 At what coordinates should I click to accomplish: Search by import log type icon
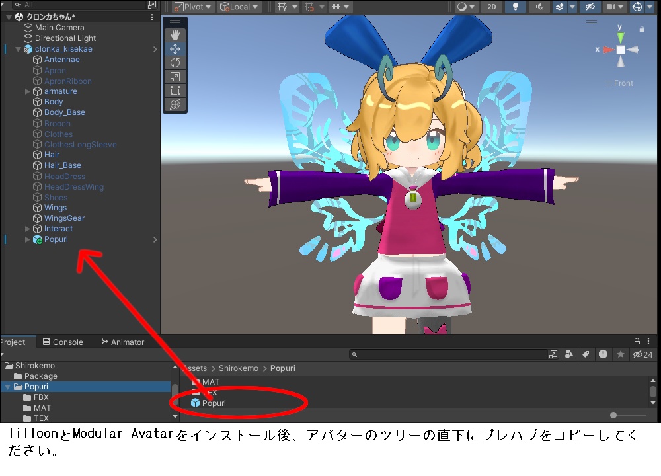pyautogui.click(x=603, y=354)
